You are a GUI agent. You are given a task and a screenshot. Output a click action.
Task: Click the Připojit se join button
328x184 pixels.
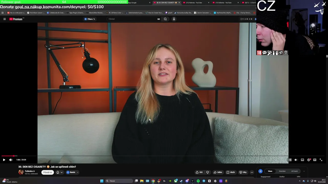tap(48, 172)
